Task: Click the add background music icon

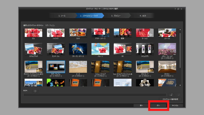Action: click(x=171, y=95)
